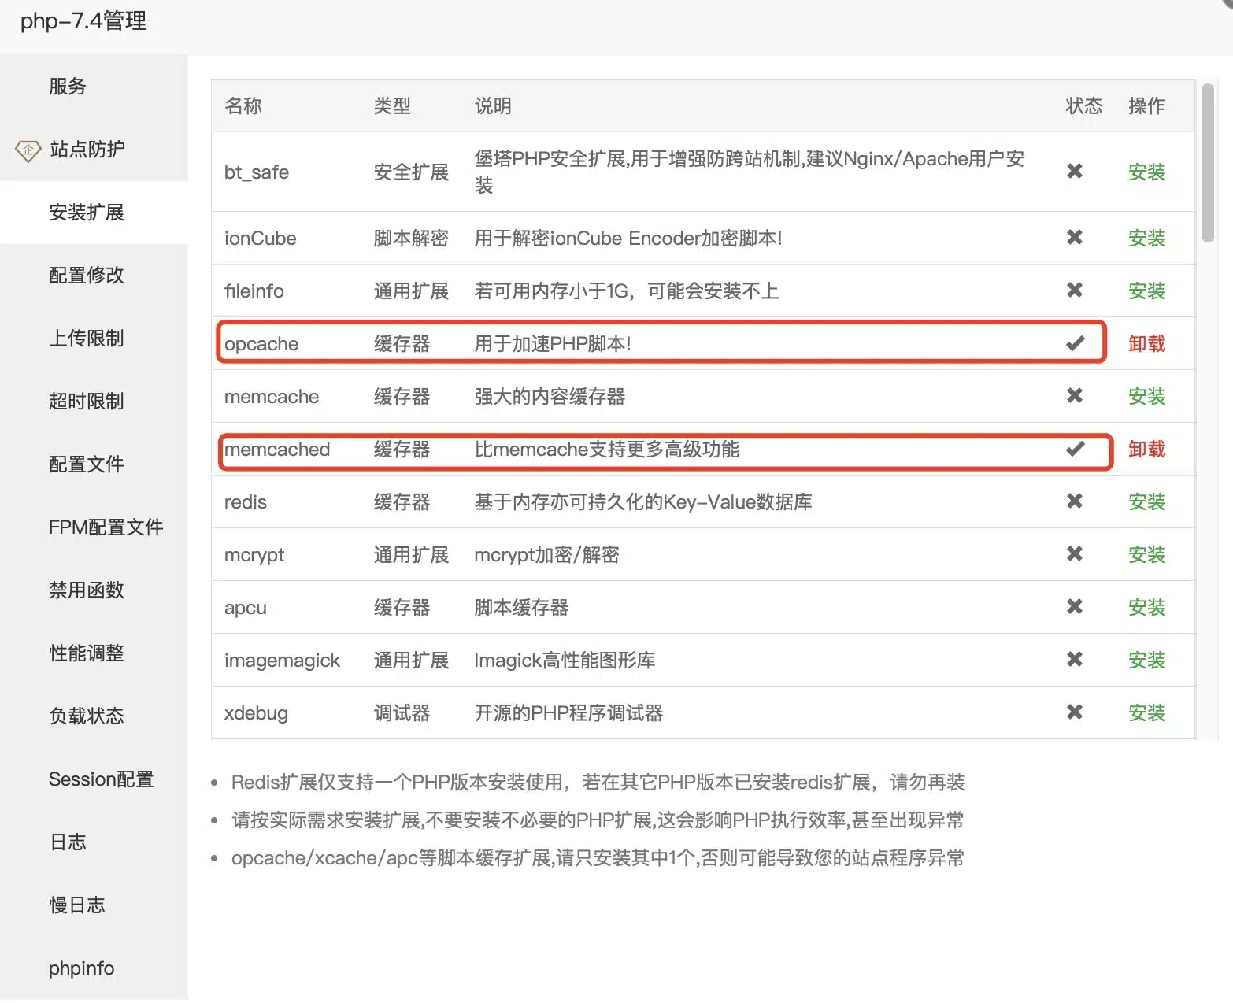Open the phpinfo sidebar item

pos(94,968)
